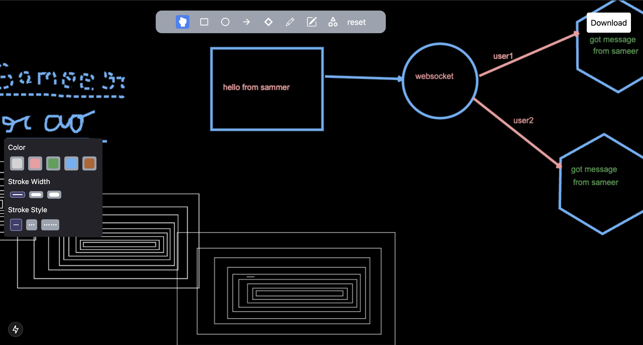This screenshot has height=345, width=643.
Task: Set stroke style to long dashed
Action: point(50,225)
